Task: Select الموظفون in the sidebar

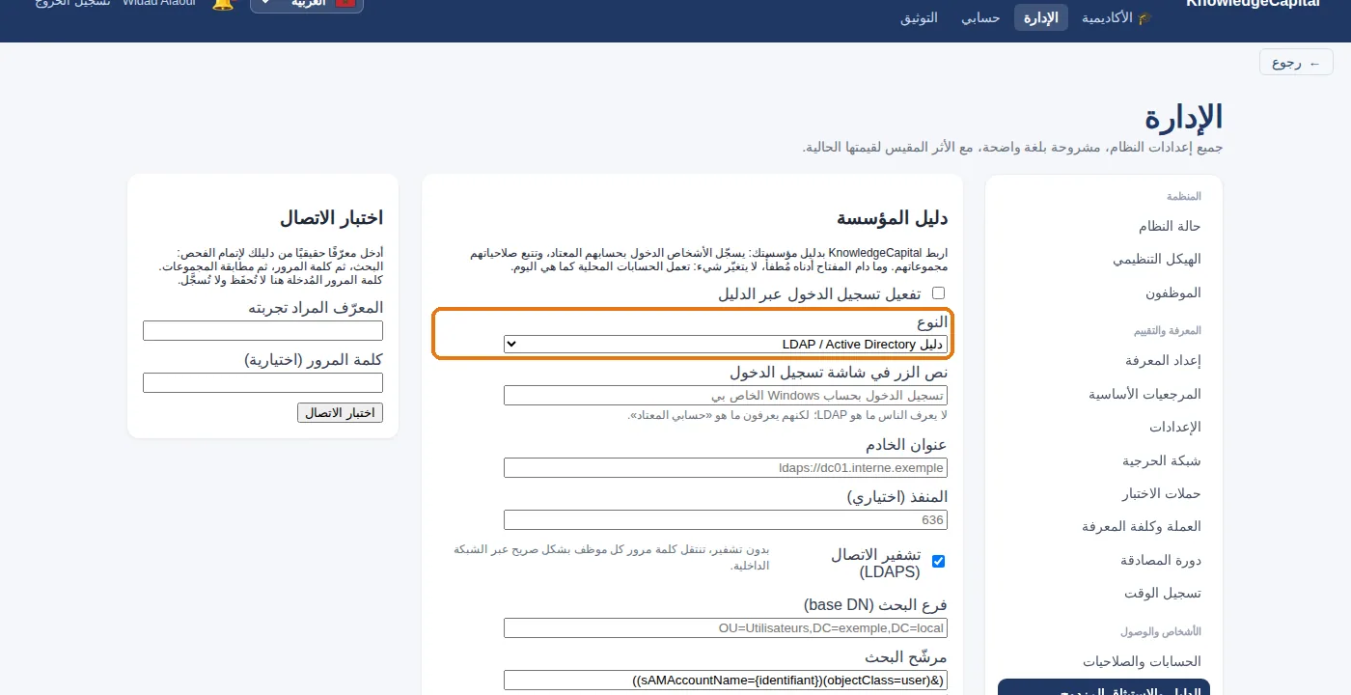Action: 1104,292
